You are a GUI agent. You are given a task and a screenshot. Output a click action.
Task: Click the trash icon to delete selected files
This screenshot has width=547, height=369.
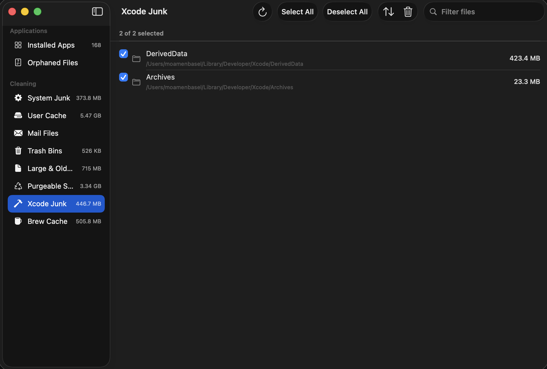(408, 12)
